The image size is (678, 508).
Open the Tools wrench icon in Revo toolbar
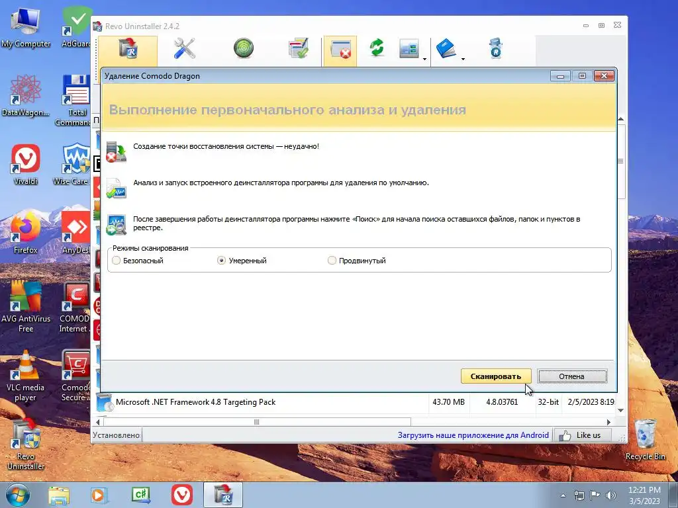(x=184, y=48)
